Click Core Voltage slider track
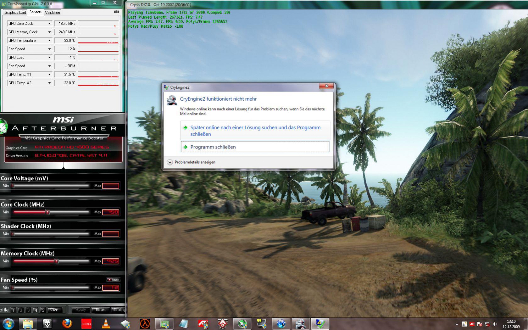The width and height of the screenshot is (528, 330). [x=50, y=186]
